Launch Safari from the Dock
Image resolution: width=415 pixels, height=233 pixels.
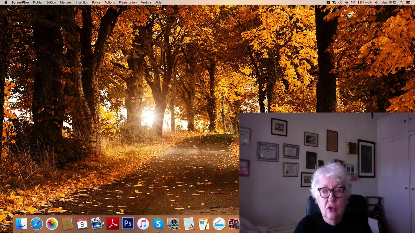[x=37, y=224]
